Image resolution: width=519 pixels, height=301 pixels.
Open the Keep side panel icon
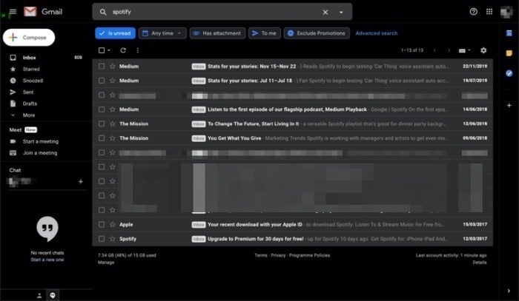(509, 53)
